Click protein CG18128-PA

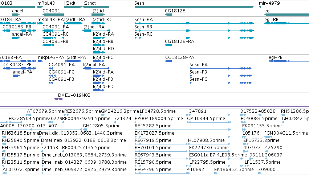pyautogui.click(x=168, y=61)
